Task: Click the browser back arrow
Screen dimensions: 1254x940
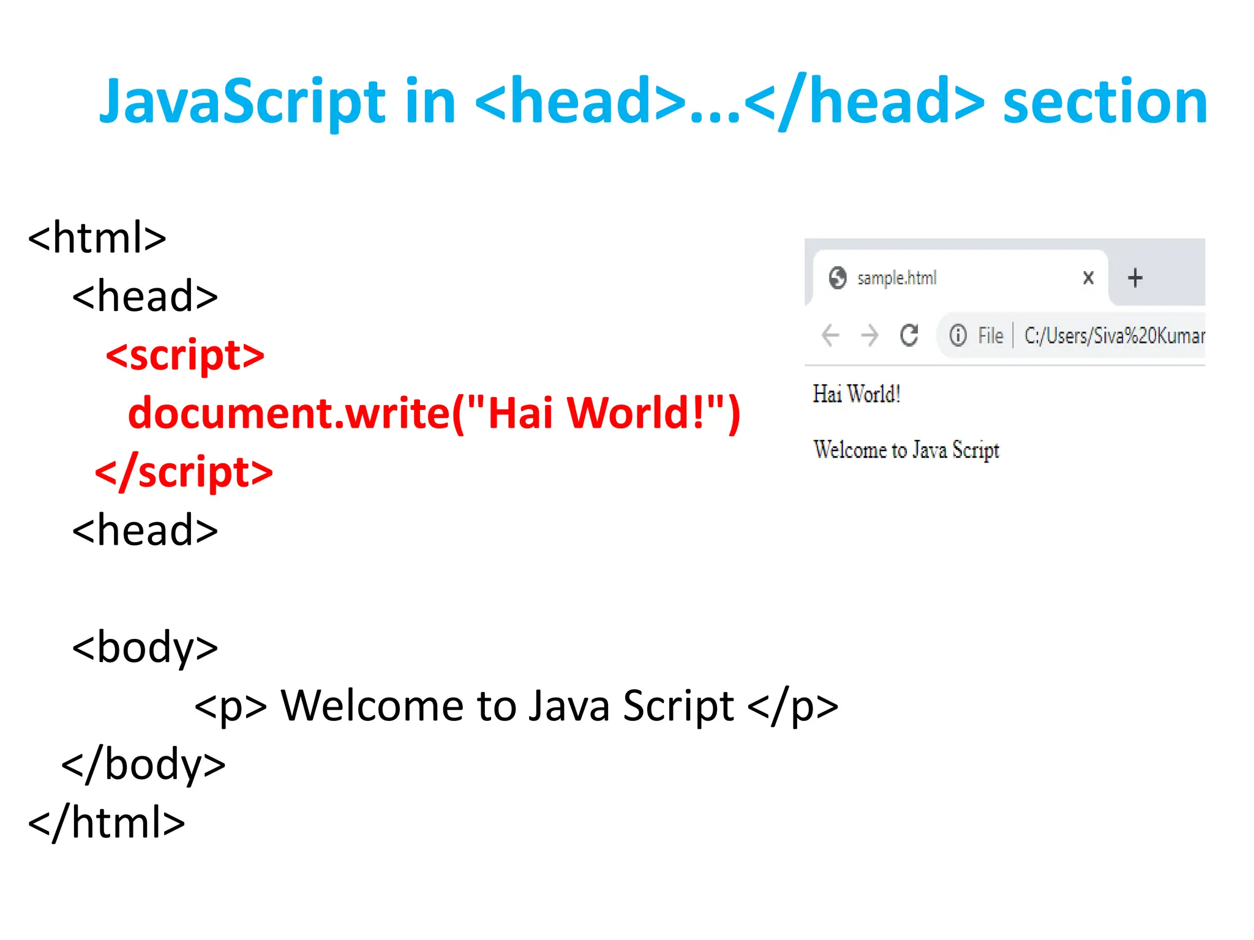Action: click(x=830, y=335)
